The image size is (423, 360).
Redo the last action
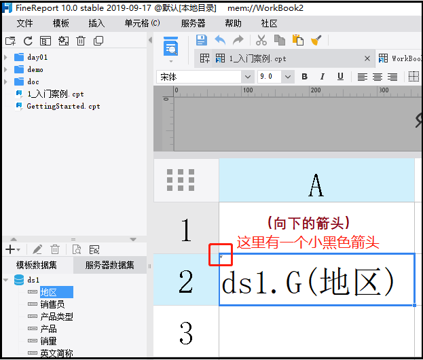pos(238,40)
